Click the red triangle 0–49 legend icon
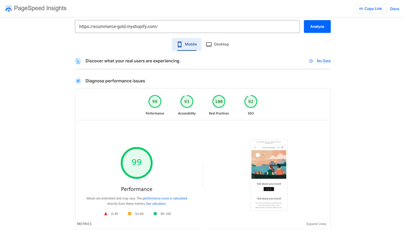This screenshot has height=230, width=404. coord(106,214)
